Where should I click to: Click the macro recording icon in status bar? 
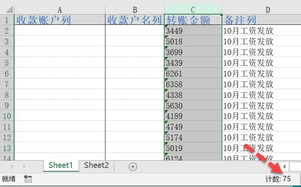pyautogui.click(x=28, y=179)
